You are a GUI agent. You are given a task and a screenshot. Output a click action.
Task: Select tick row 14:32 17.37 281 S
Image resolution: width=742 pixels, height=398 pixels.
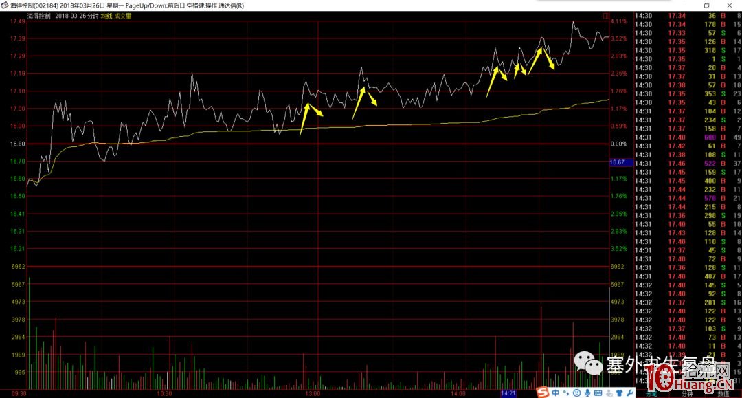(x=688, y=302)
